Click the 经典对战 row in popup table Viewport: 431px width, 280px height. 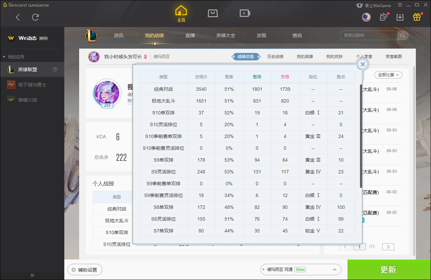pos(247,89)
